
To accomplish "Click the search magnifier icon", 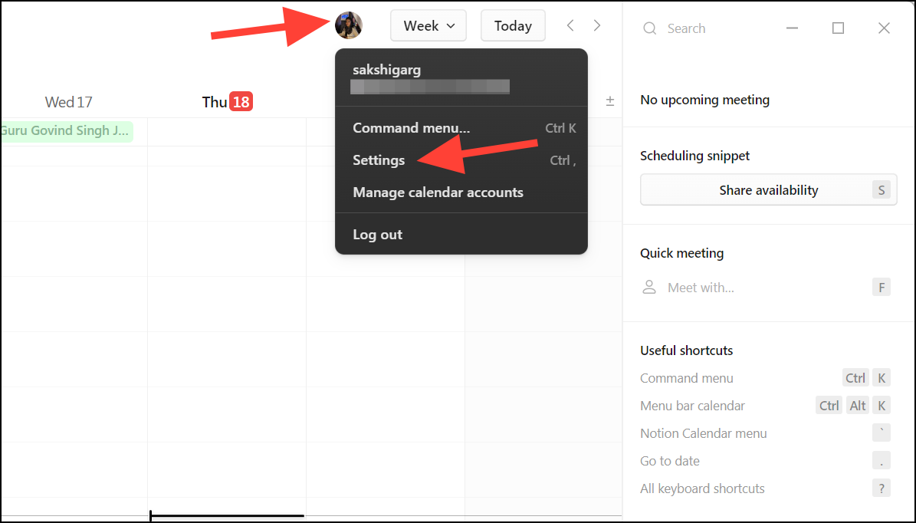I will point(649,28).
